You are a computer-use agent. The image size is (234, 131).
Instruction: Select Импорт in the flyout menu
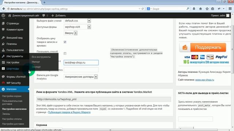[x=36, y=62]
